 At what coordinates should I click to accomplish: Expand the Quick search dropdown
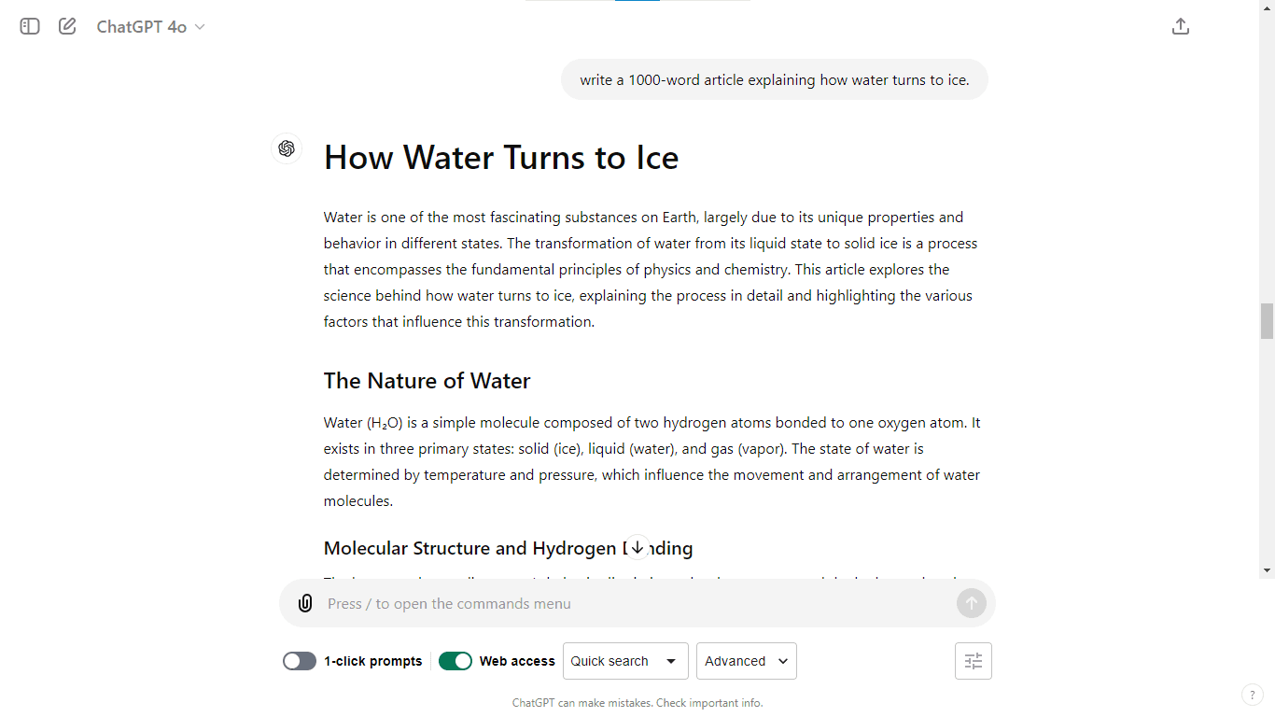click(625, 661)
